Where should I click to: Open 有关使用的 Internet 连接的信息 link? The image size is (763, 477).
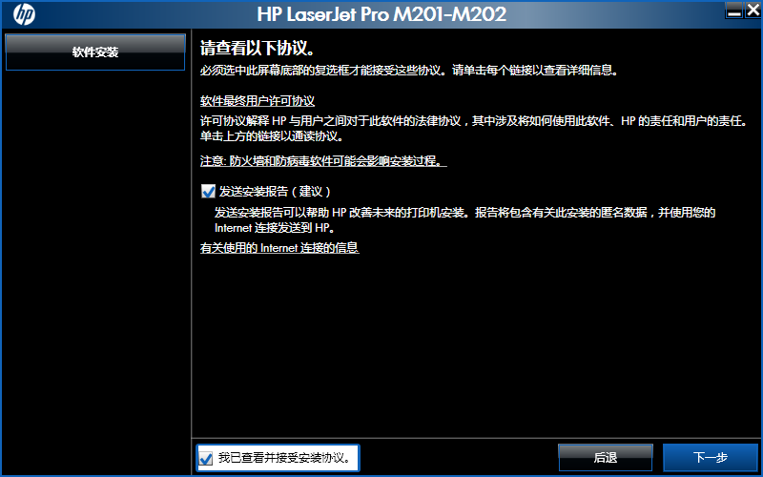click(x=279, y=248)
